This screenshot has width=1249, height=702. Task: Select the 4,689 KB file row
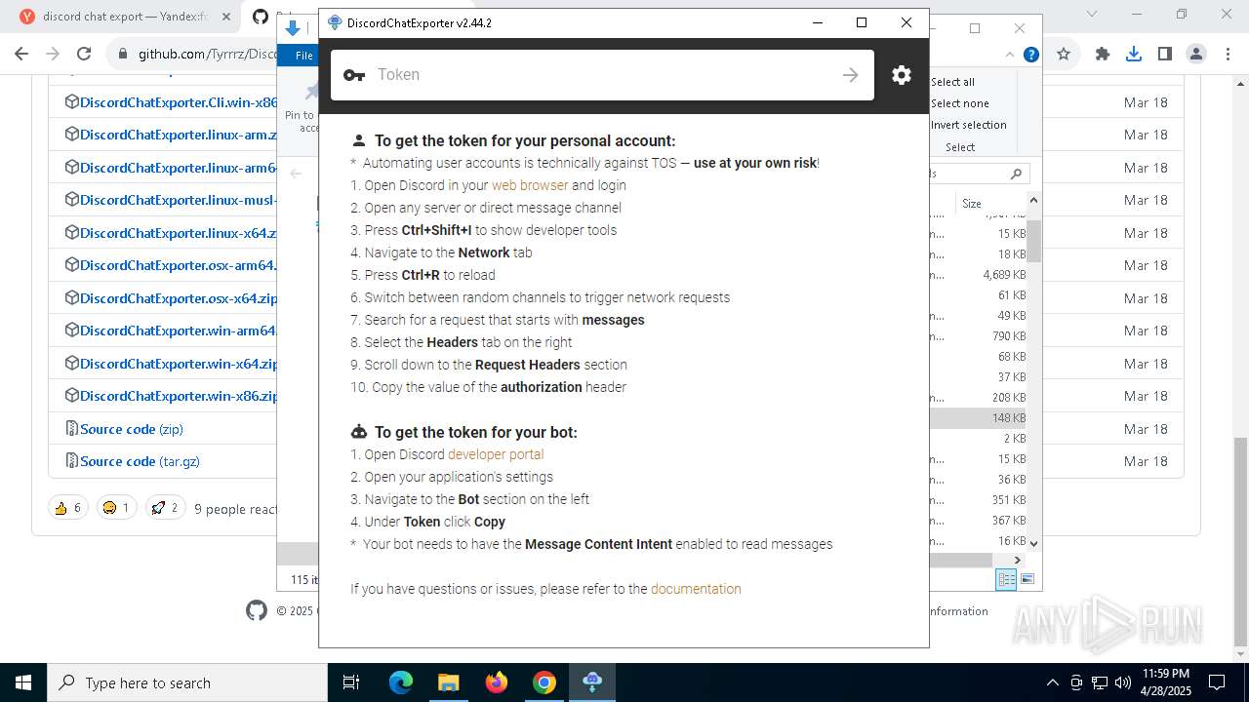point(978,275)
